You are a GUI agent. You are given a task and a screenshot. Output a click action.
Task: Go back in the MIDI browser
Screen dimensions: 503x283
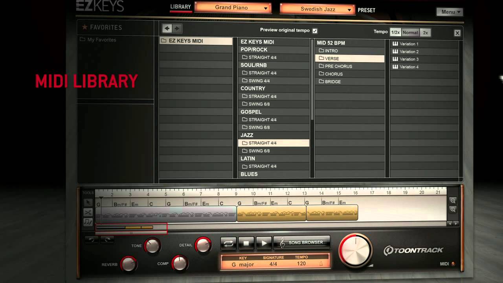[167, 28]
